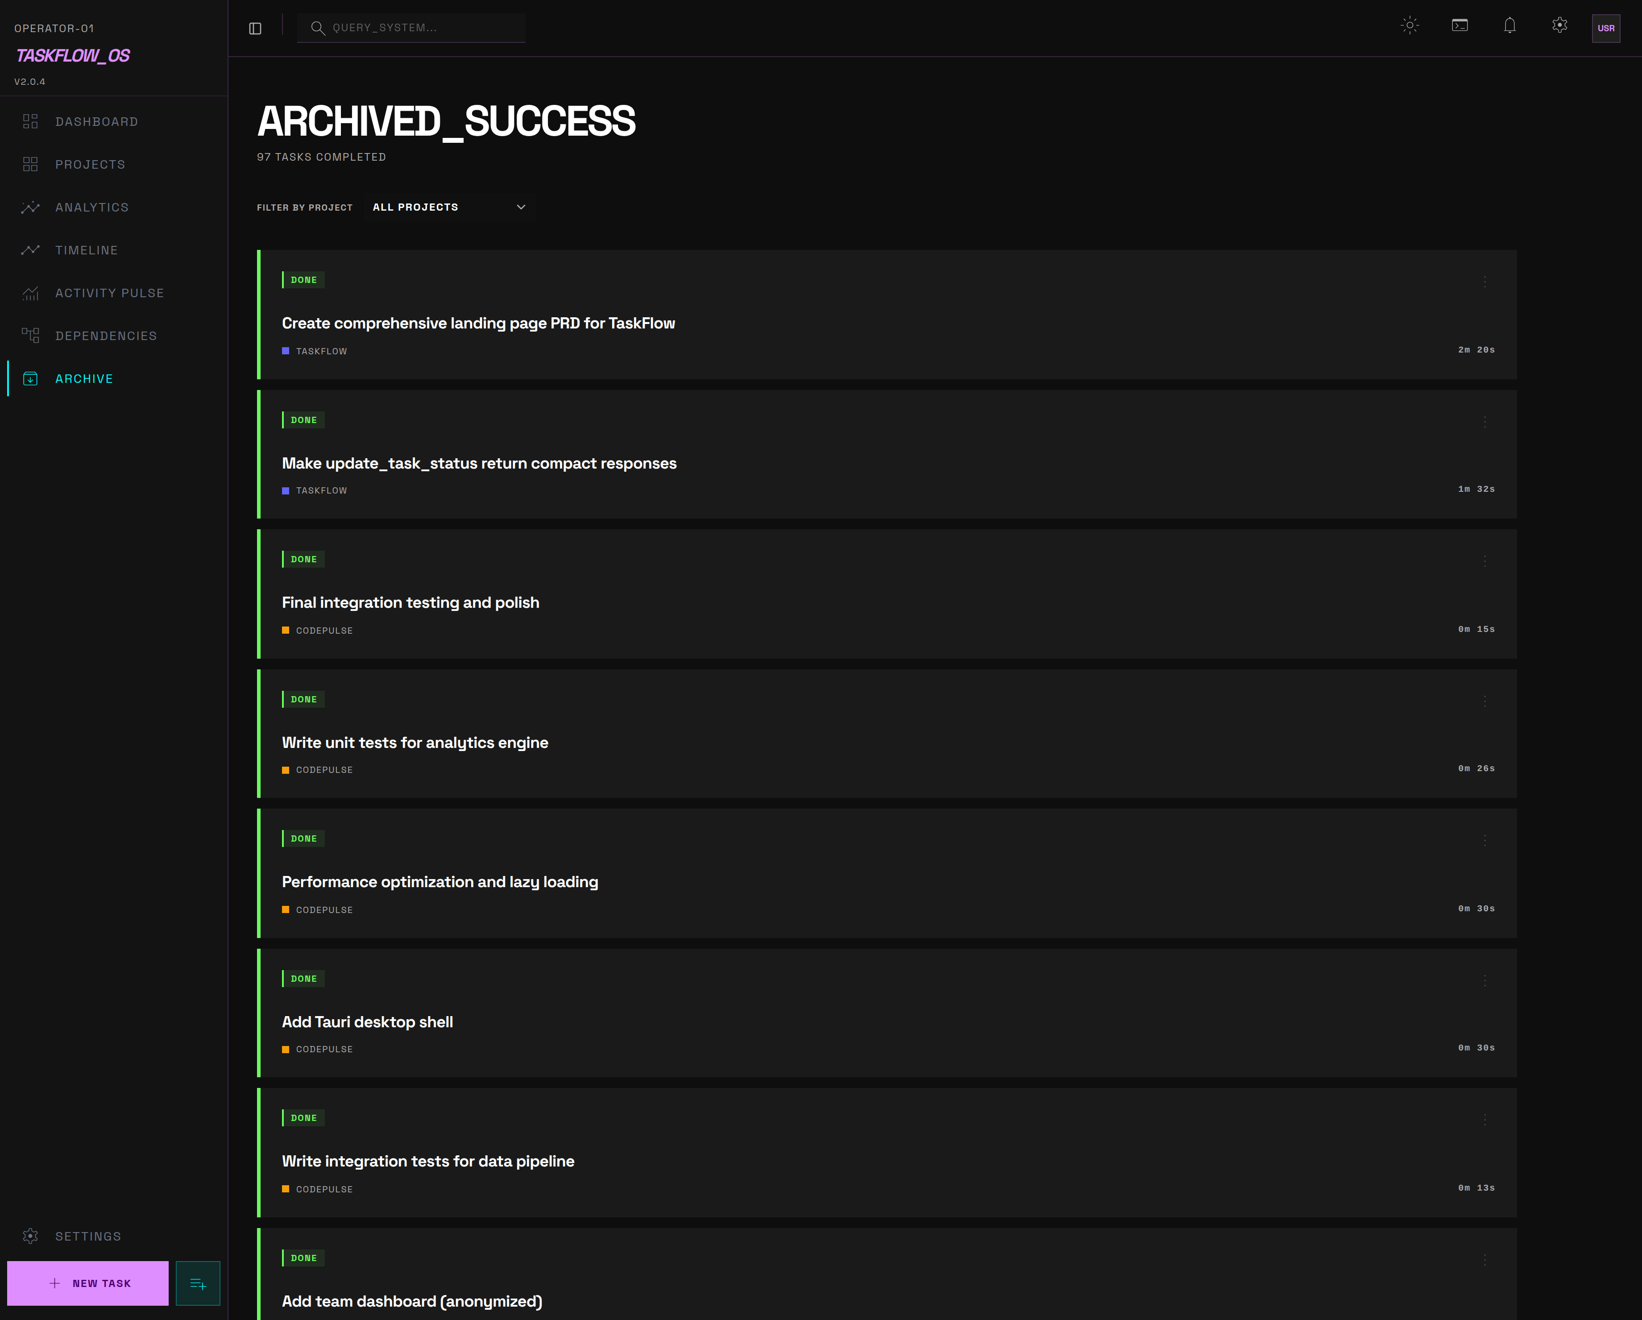The height and width of the screenshot is (1320, 1642).
Task: Click the quick-add list icon next to NEW TASK
Action: (197, 1283)
